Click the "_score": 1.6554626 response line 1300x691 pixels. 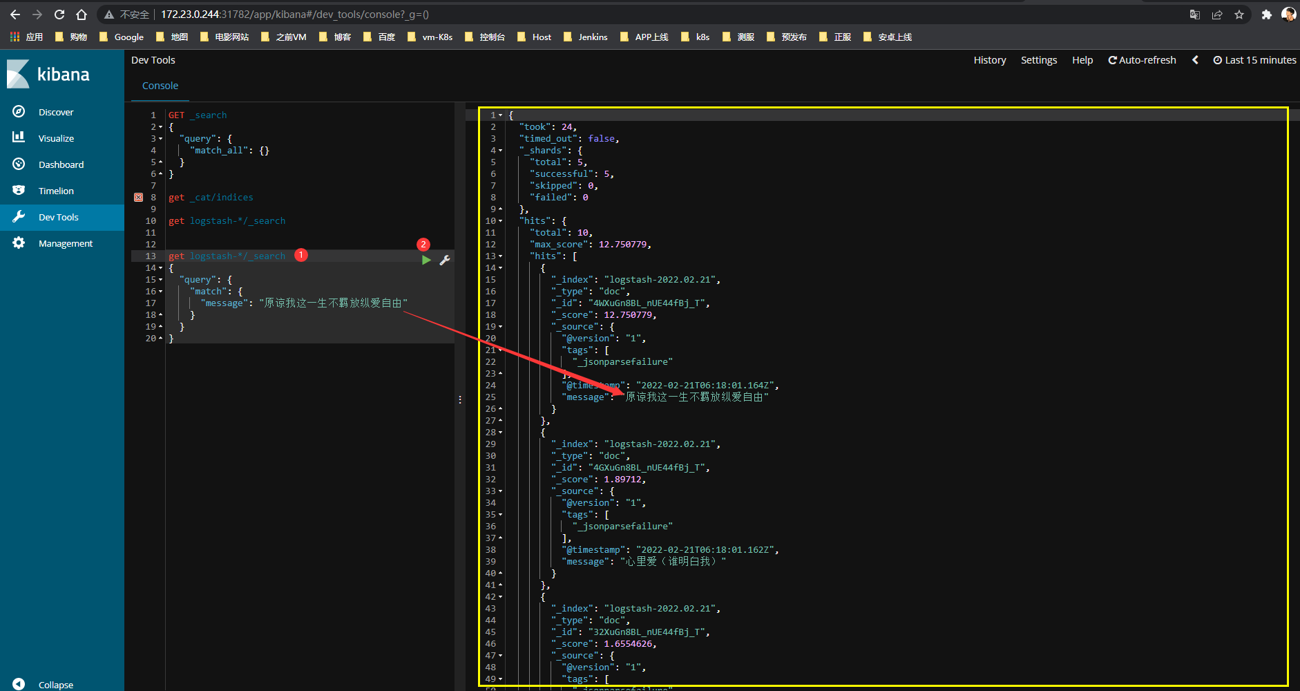[604, 644]
